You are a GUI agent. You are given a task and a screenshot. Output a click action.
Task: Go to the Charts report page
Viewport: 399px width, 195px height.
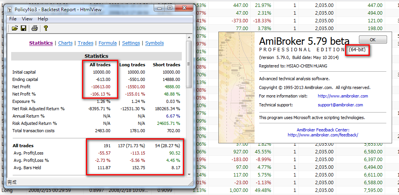pyautogui.click(x=65, y=43)
